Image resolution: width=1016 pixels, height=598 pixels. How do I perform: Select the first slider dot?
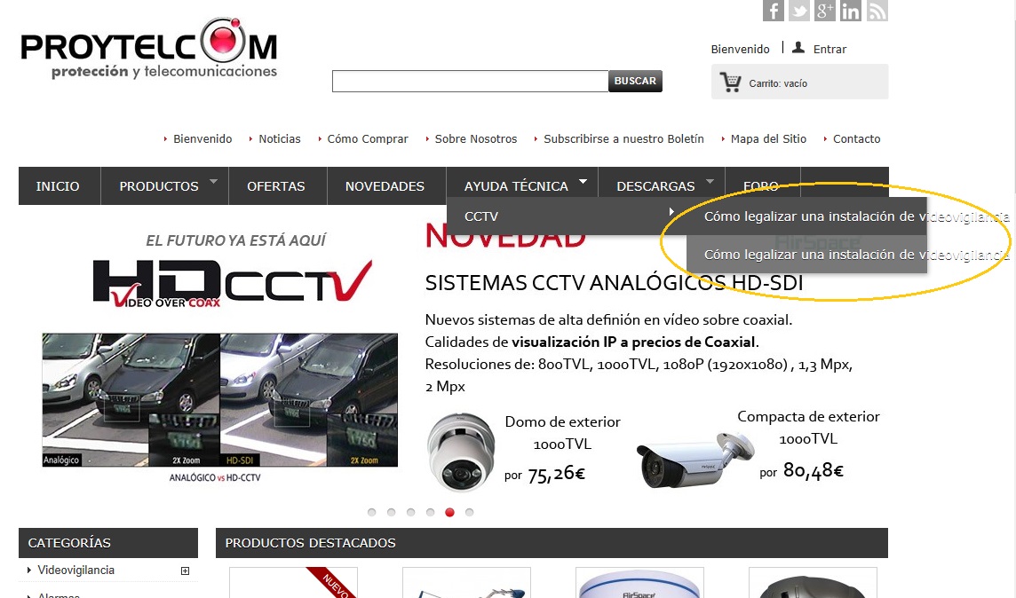click(372, 512)
